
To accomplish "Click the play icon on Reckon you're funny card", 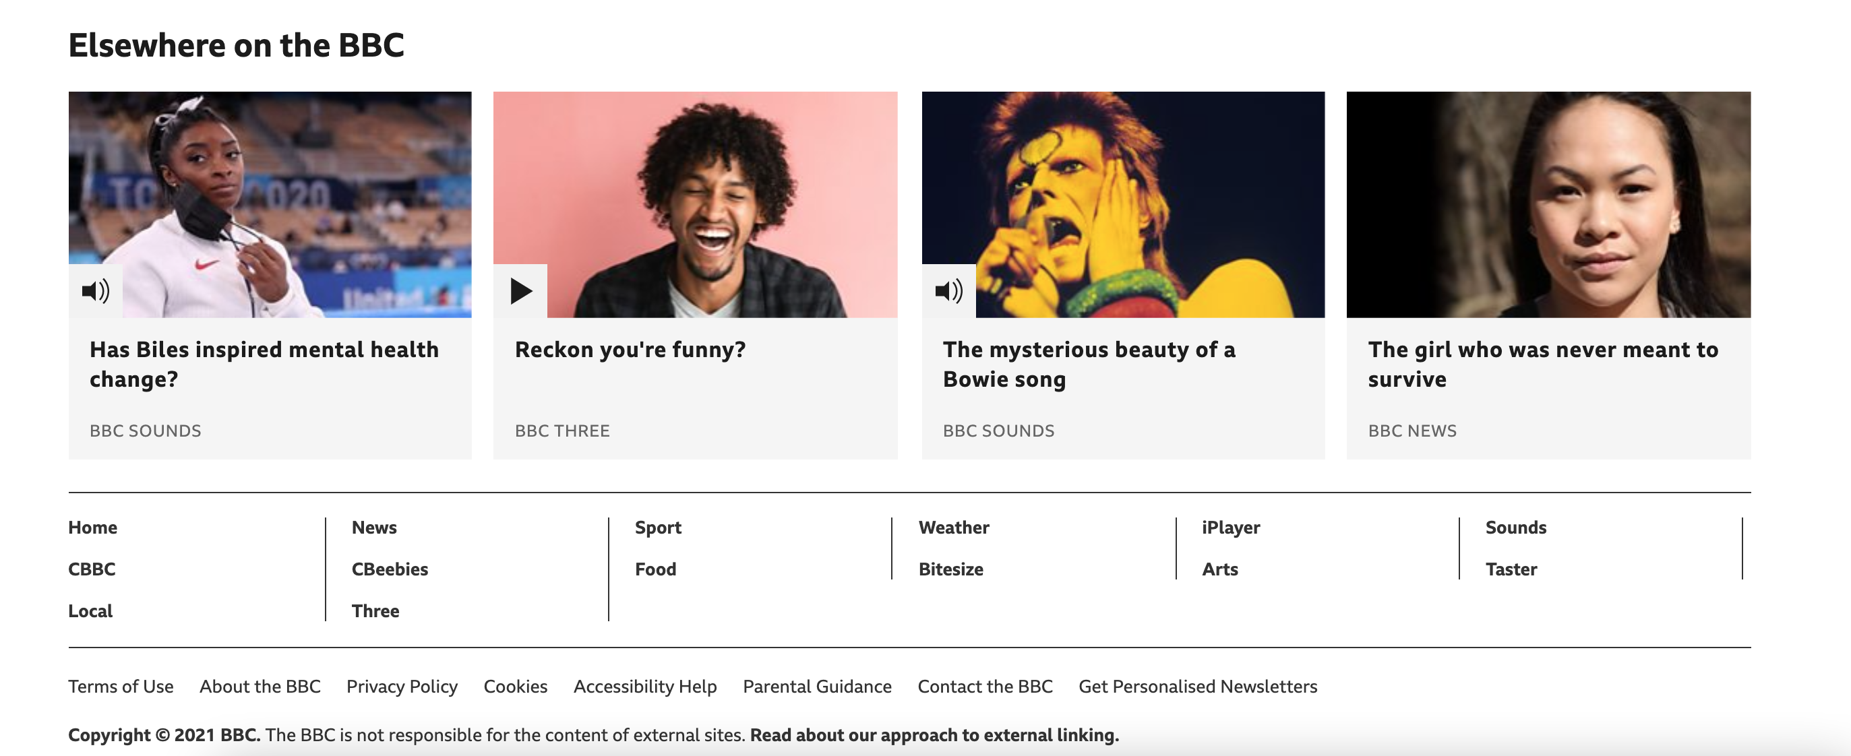I will click(521, 291).
